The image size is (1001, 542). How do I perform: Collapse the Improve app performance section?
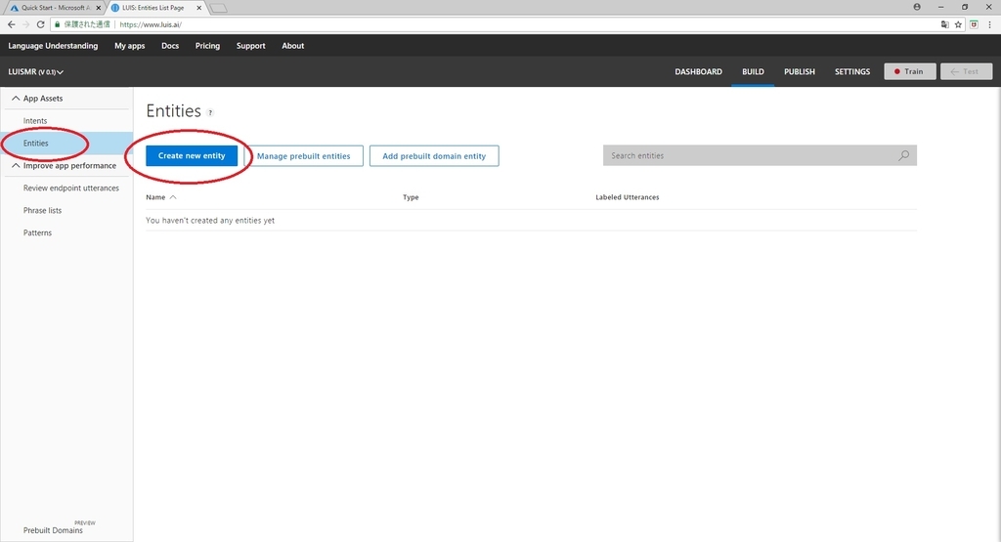pos(16,166)
